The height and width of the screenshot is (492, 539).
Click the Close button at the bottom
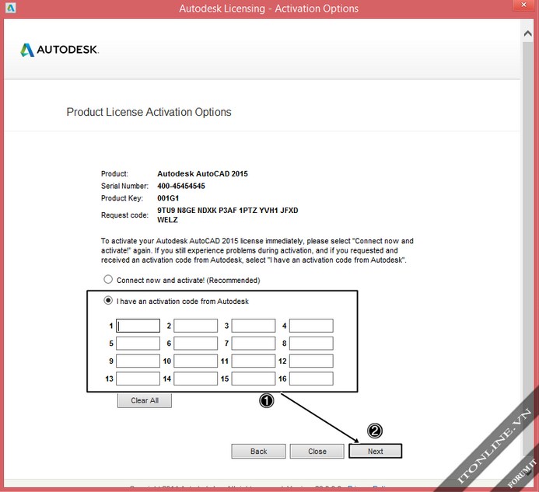click(x=317, y=451)
